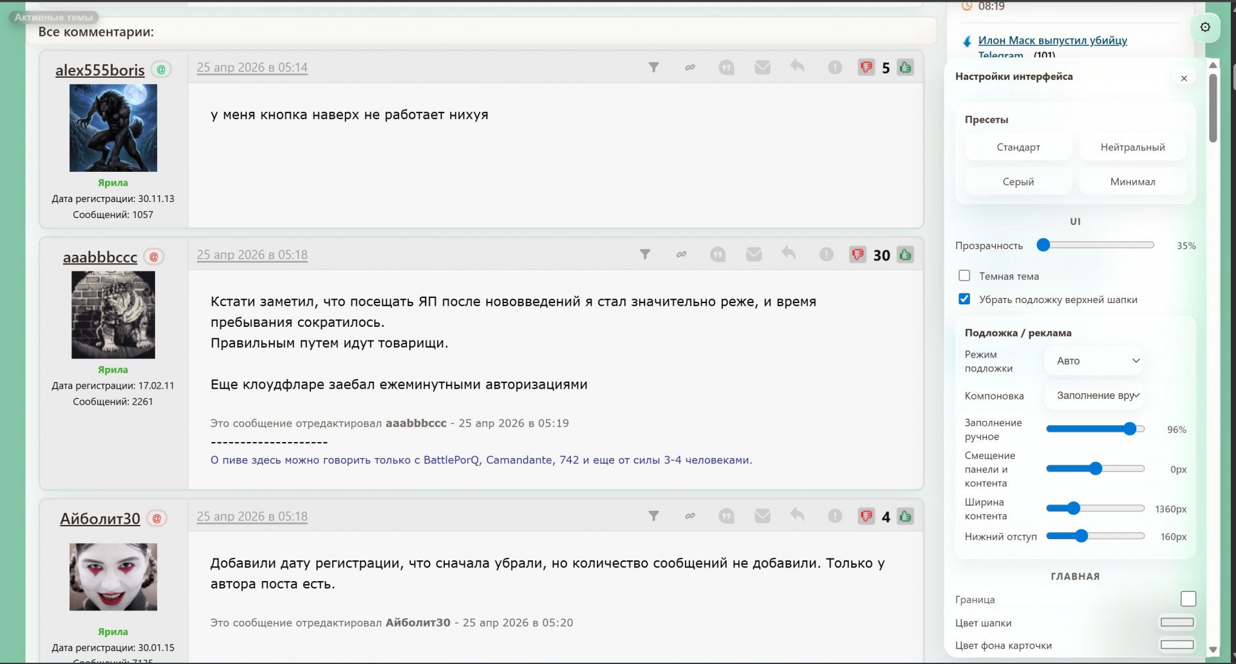Downvote aaabbbccc's comment with the thumbs-down icon
1236x664 pixels.
coord(857,255)
